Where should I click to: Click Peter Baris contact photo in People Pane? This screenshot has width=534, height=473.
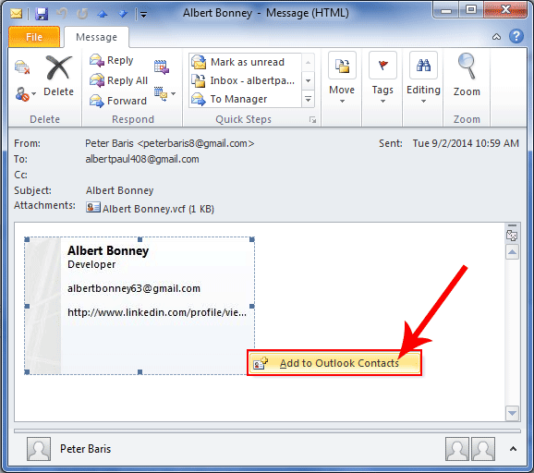coord(39,449)
